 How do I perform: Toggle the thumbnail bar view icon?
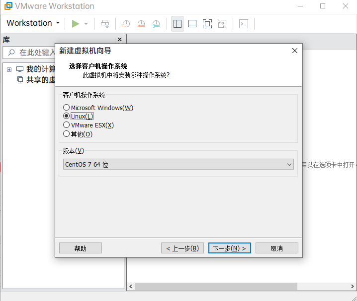(x=192, y=24)
